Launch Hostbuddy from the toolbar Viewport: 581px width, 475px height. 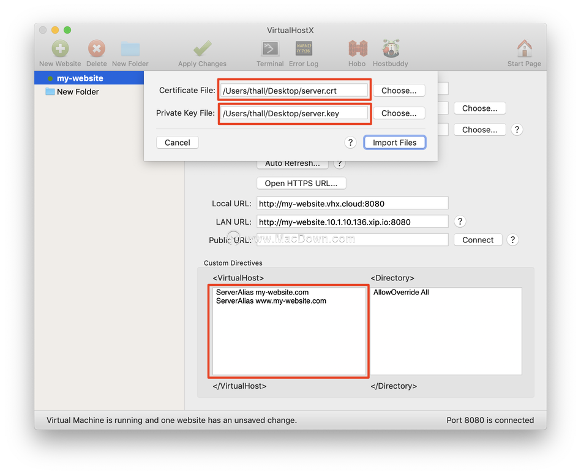tap(391, 48)
